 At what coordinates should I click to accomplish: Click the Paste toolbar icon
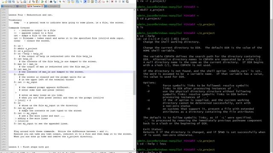coord(37,2)
